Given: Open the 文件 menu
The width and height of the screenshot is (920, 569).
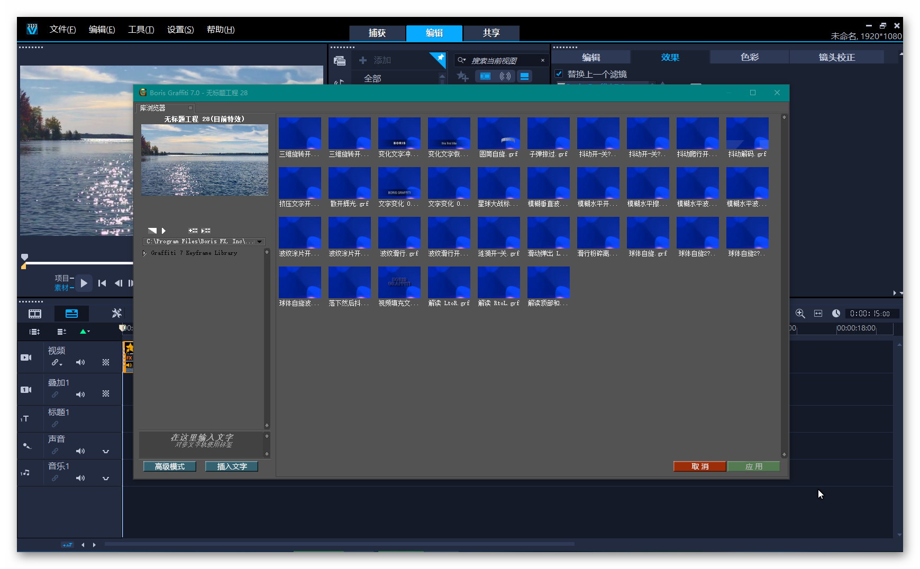Looking at the screenshot, I should [x=62, y=30].
